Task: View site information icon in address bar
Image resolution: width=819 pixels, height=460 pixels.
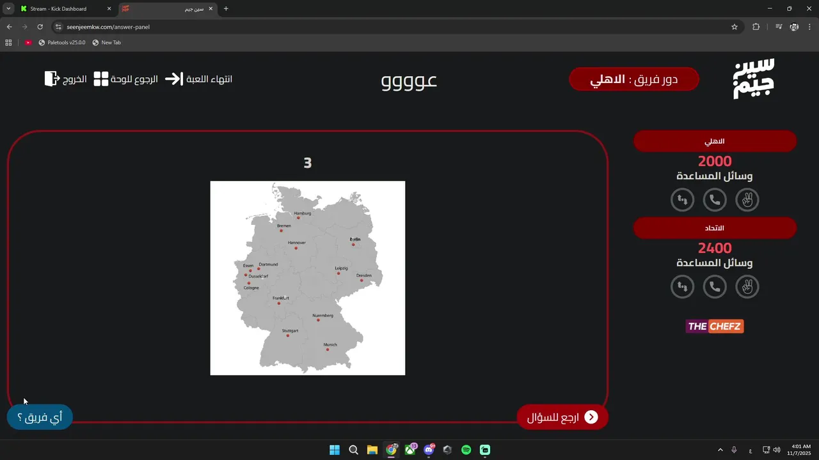Action: (58, 27)
